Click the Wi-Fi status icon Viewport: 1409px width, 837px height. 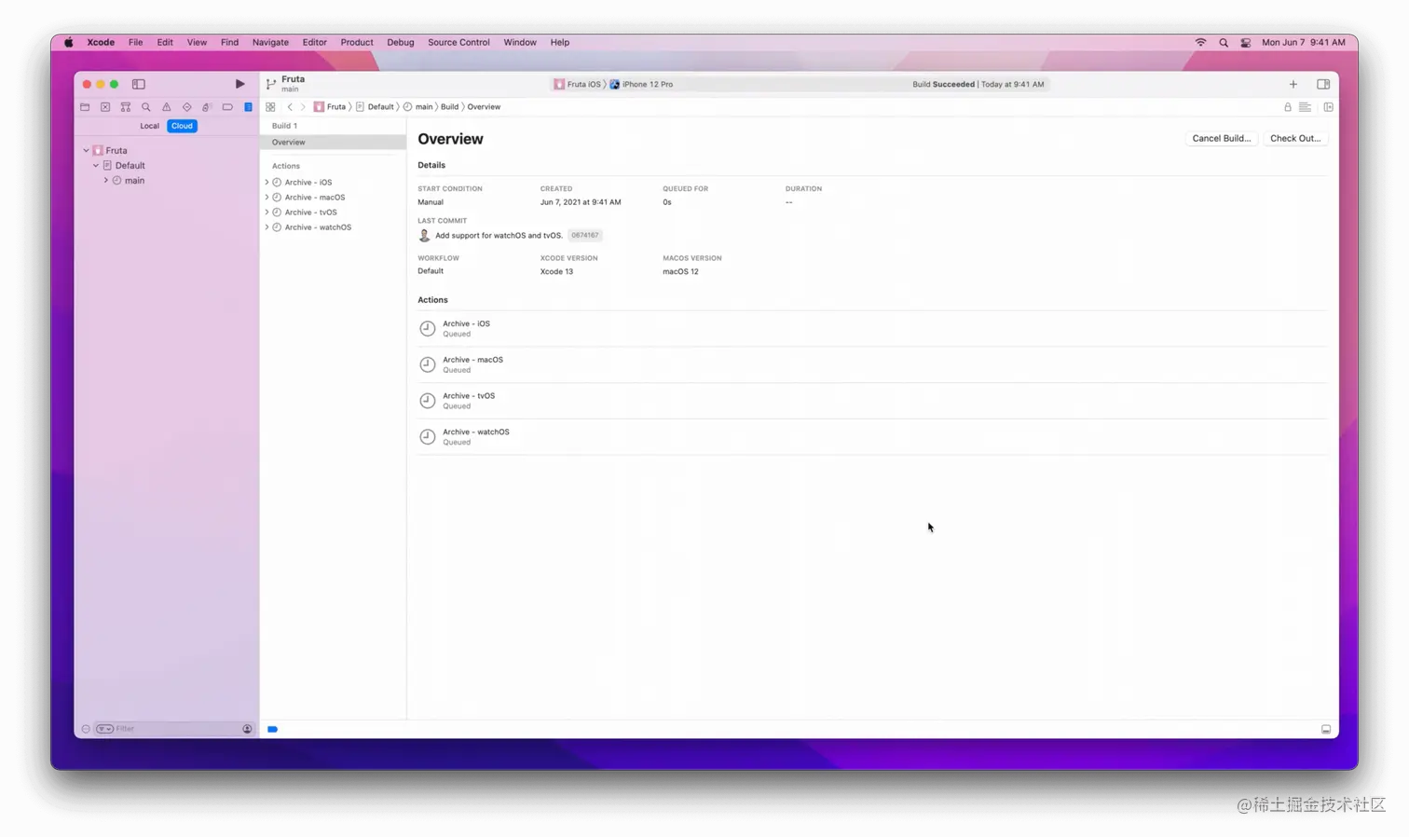click(x=1200, y=42)
